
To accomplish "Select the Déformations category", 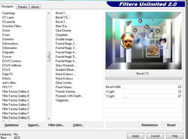I will coord(10,44).
